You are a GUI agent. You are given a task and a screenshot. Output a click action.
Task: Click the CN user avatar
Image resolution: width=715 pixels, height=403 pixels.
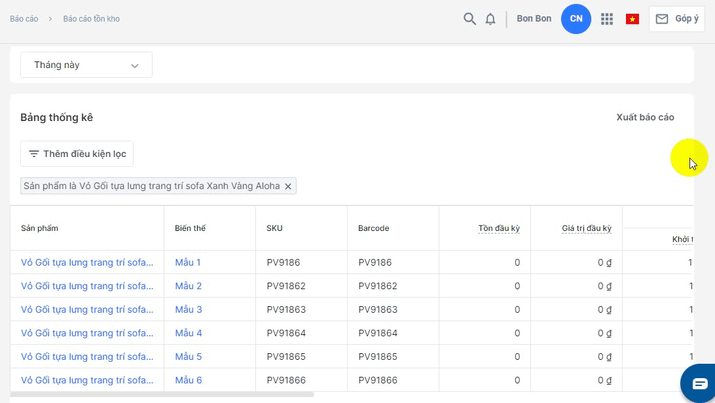(576, 18)
